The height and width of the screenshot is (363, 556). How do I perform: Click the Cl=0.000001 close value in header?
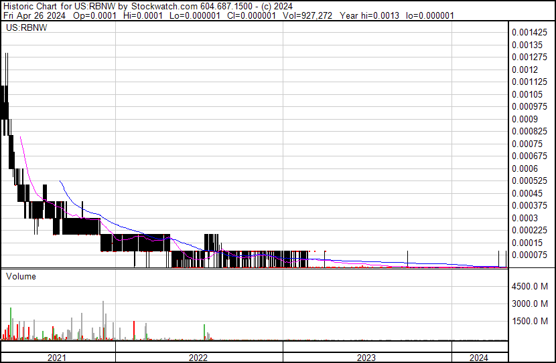tap(251, 15)
